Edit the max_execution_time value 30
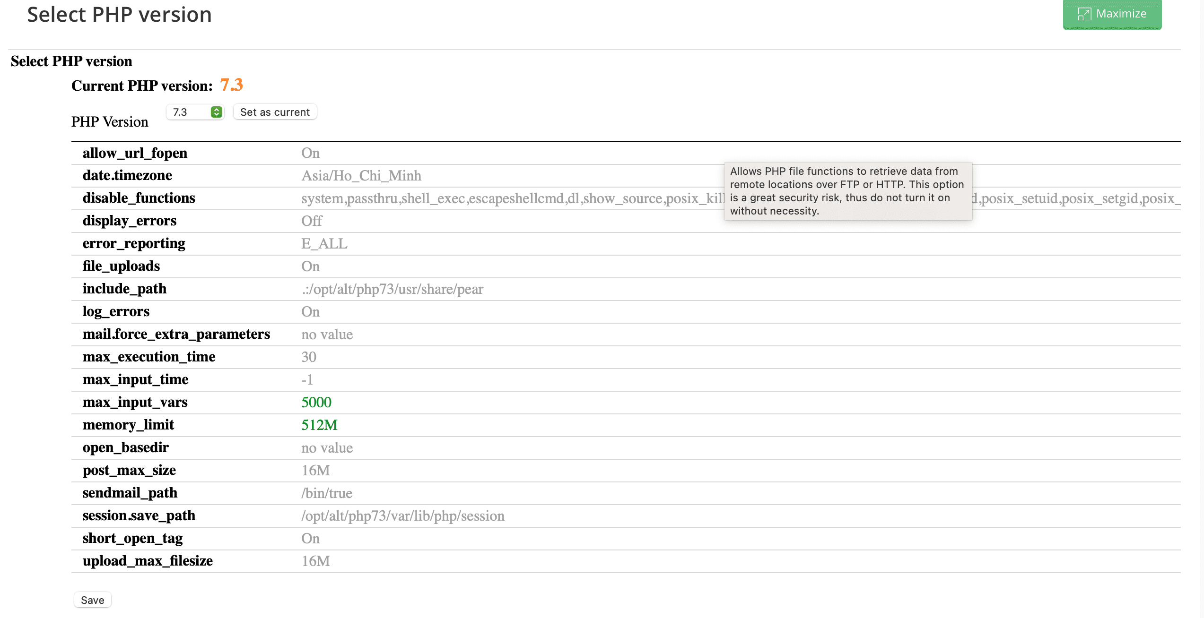1204x618 pixels. tap(309, 357)
